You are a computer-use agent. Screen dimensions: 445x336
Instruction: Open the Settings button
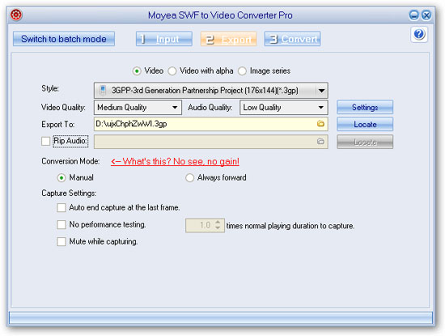click(365, 107)
